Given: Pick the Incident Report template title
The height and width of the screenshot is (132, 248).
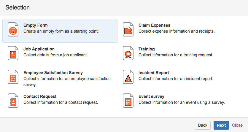Looking at the screenshot, I should click(x=154, y=73).
